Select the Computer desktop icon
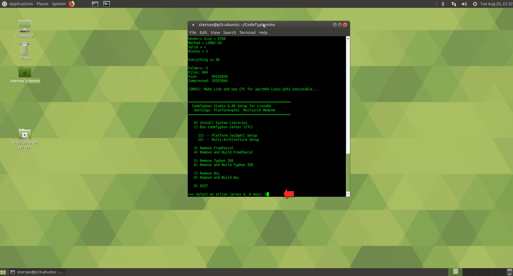The image size is (513, 276). click(x=25, y=29)
